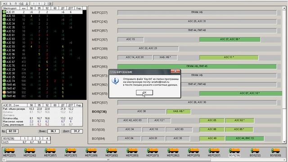The height and width of the screenshot is (162, 288).
Task: Select the МЕРС(993) truck icon
Action: (132, 151)
